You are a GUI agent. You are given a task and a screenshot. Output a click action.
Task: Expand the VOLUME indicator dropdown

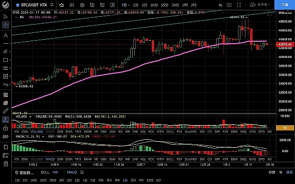click(30, 117)
